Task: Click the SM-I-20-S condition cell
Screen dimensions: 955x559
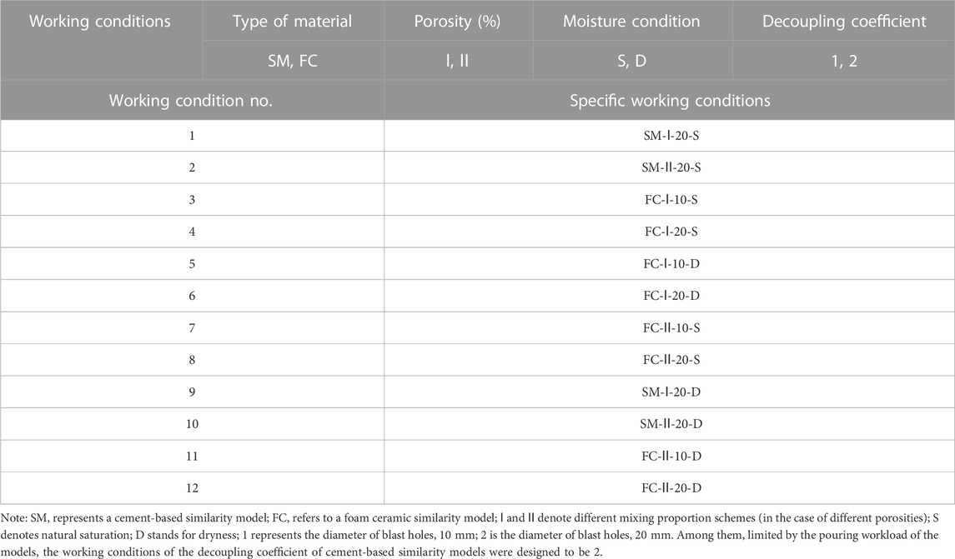Action: [671, 136]
